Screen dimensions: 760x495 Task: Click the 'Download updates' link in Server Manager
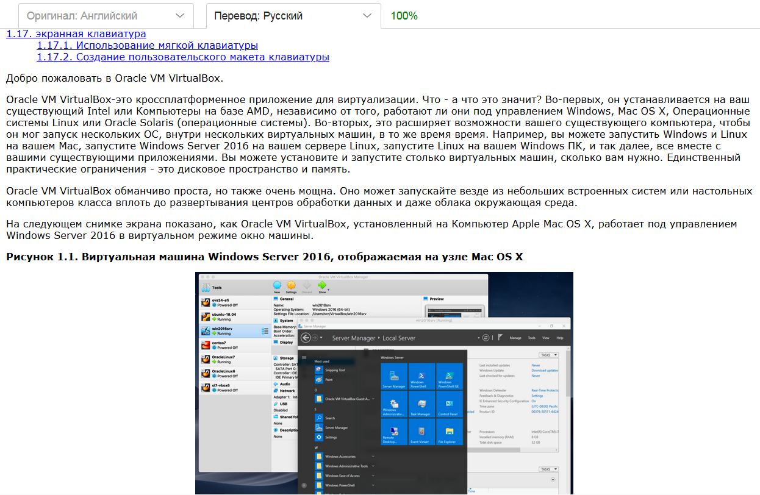[x=545, y=370]
